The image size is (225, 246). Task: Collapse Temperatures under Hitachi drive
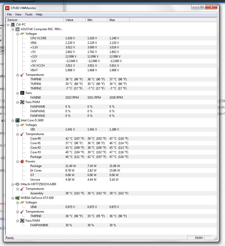(17, 189)
